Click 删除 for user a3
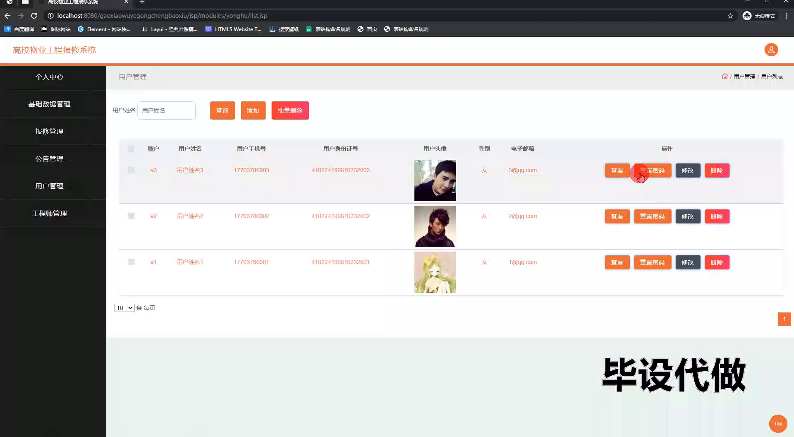 (x=717, y=170)
